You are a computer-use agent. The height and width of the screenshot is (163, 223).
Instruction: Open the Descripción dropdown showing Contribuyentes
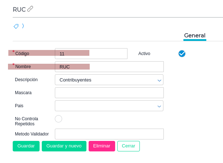[109, 80]
